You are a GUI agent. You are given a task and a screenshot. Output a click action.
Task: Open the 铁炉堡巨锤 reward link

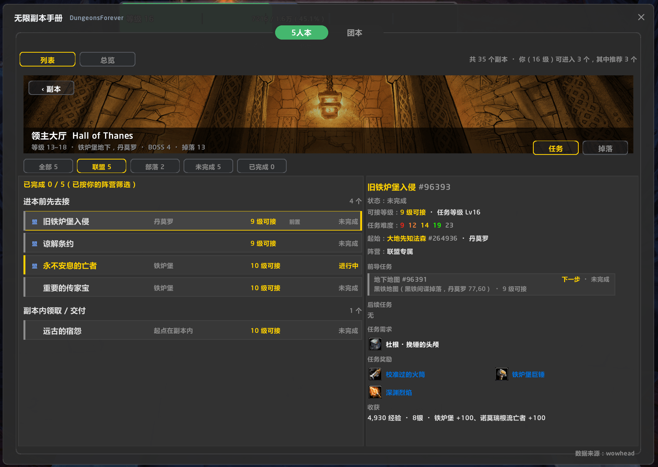coord(528,374)
